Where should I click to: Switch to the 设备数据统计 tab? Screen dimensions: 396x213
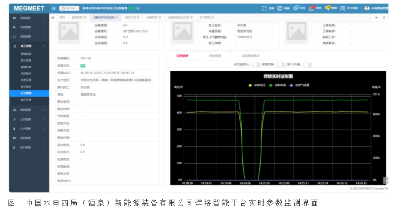(x=251, y=56)
